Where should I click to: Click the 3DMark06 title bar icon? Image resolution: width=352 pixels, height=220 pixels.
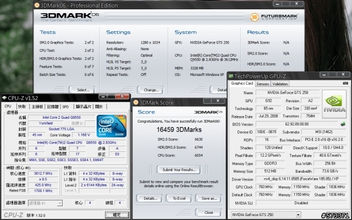37,5
